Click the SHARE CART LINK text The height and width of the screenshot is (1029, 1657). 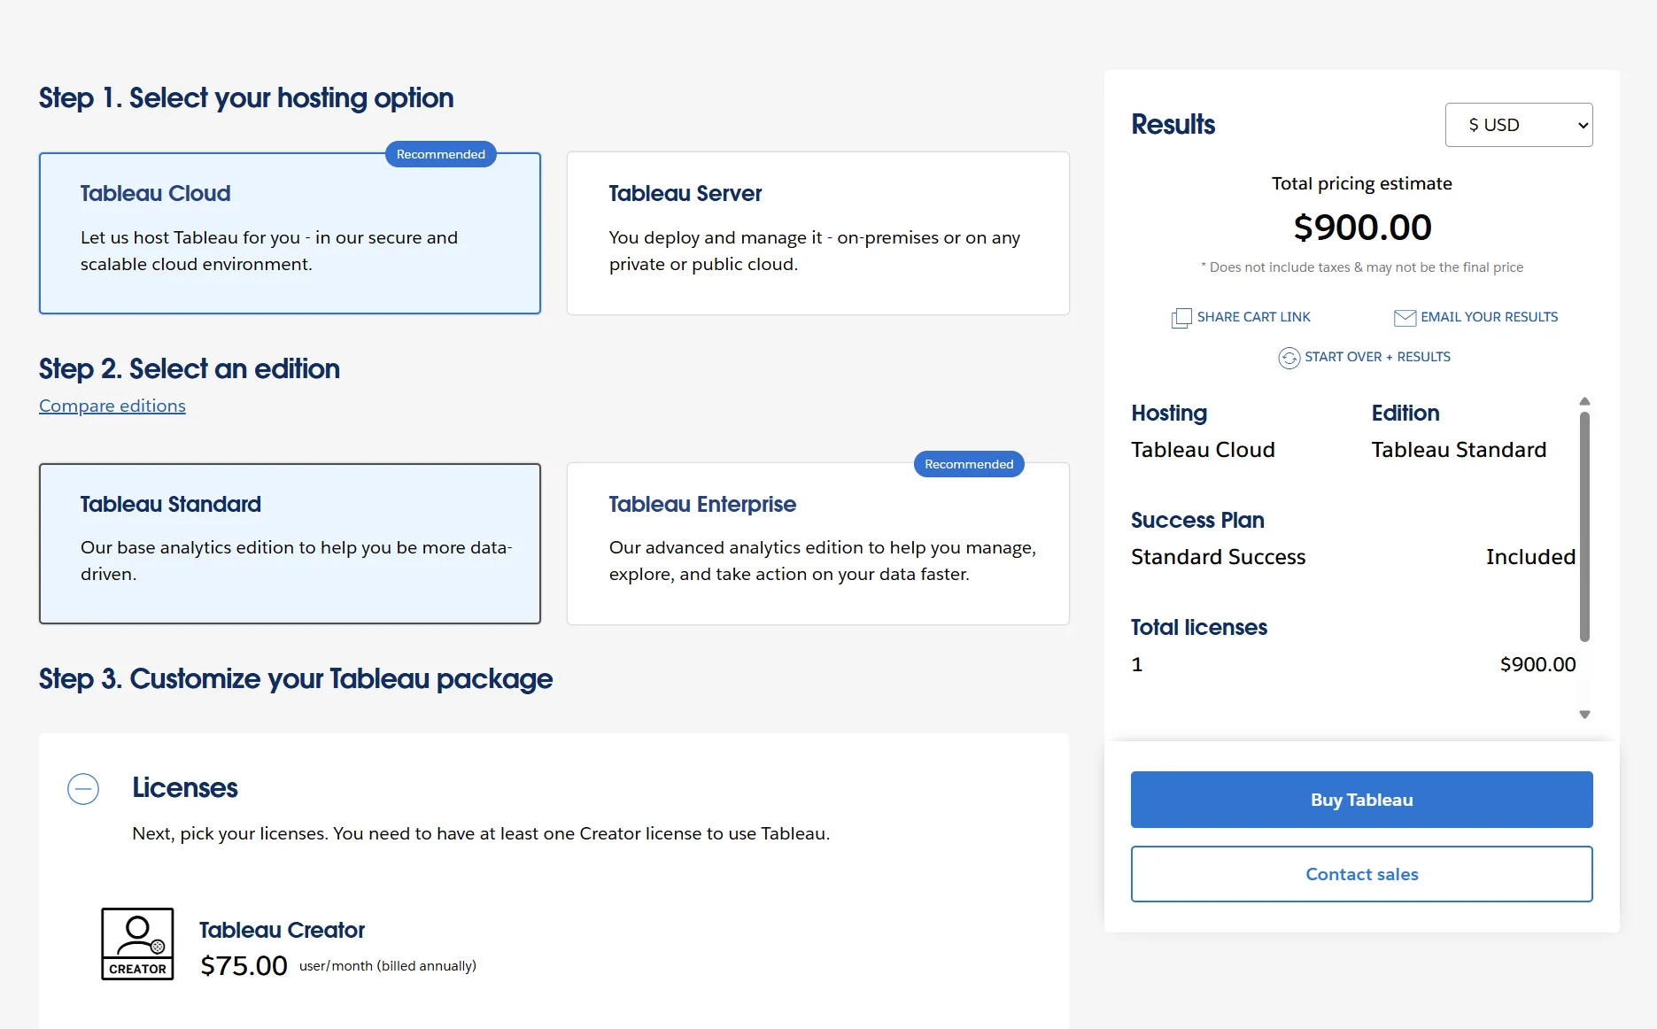point(1254,317)
